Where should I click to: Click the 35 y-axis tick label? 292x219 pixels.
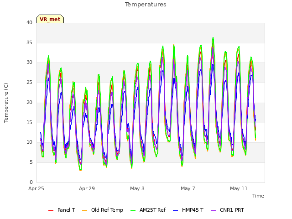tap(29, 42)
